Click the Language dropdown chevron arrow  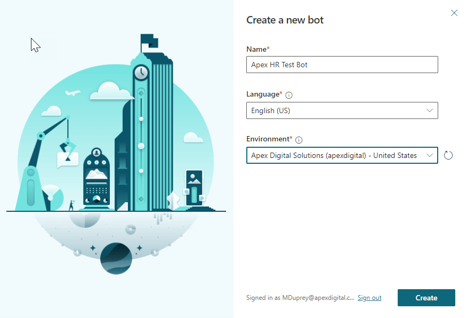click(430, 110)
